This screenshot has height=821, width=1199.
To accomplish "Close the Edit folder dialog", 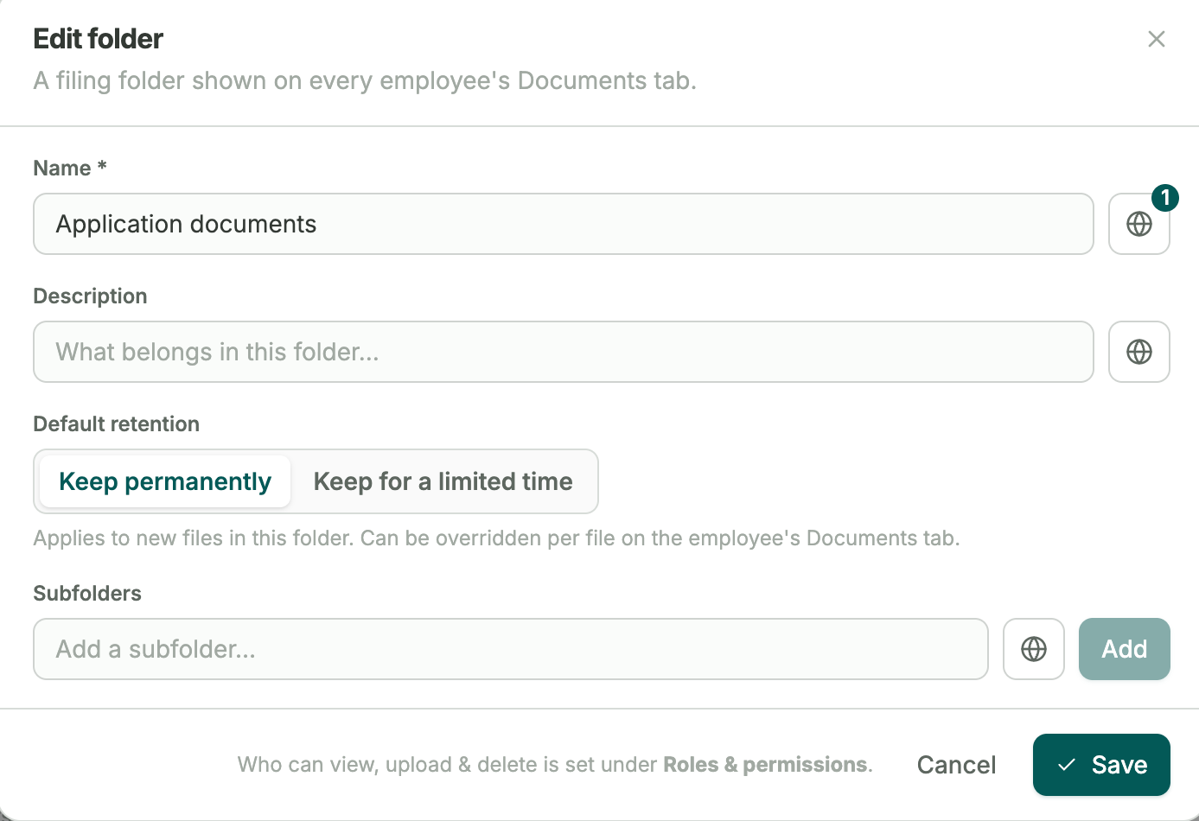I will pos(1156,39).
